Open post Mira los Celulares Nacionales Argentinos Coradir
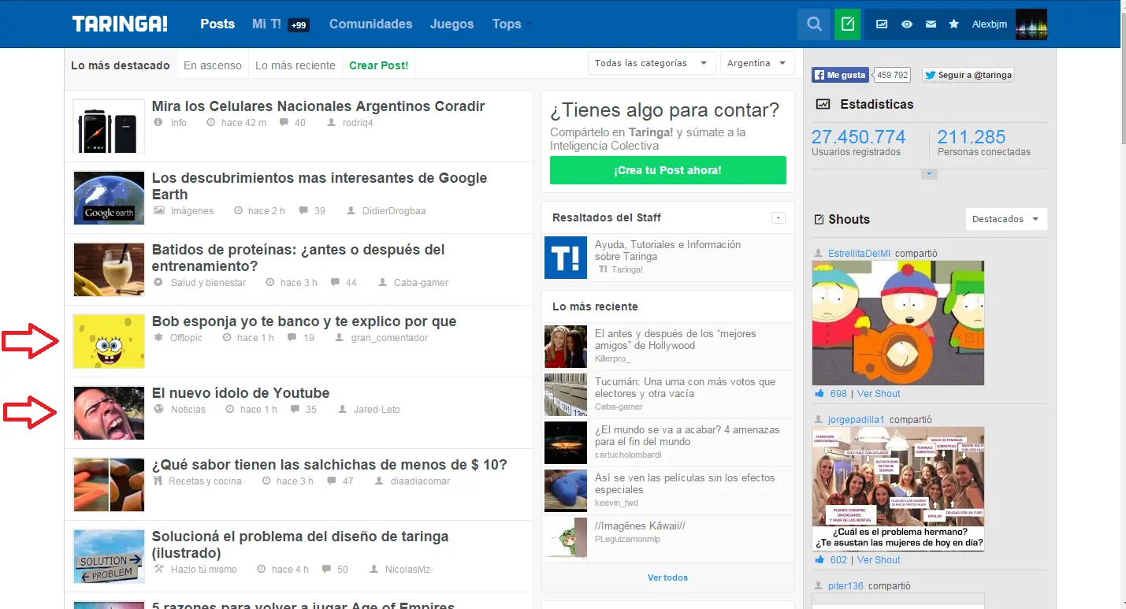Image resolution: width=1126 pixels, height=609 pixels. point(318,106)
